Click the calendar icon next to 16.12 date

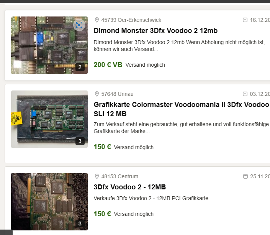coord(245,20)
